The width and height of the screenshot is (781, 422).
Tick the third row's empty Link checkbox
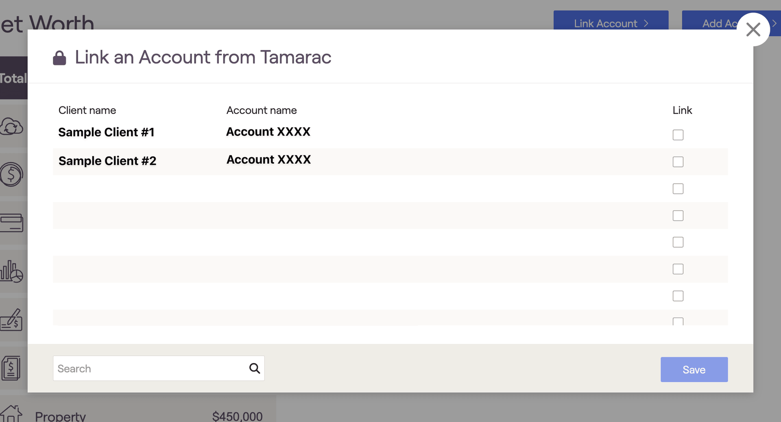[x=678, y=188]
